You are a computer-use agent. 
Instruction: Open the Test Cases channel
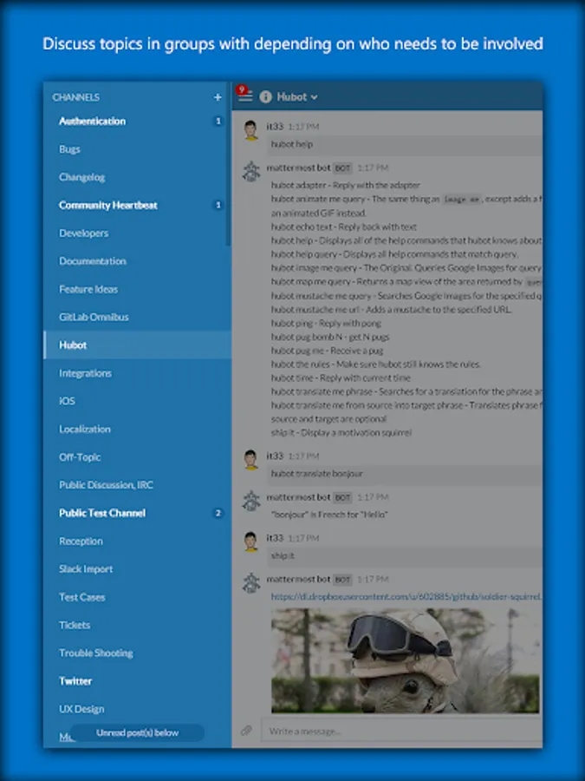137,597
